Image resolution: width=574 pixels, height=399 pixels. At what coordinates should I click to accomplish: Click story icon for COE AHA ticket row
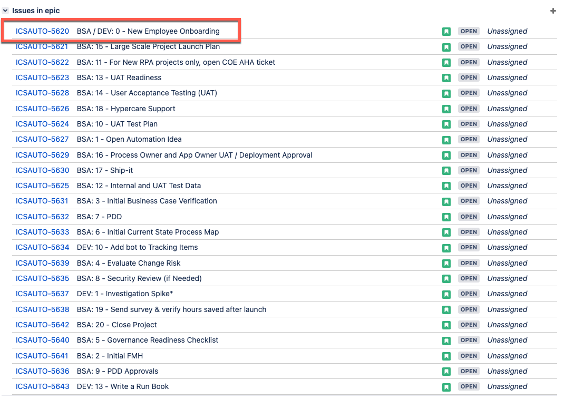click(446, 63)
